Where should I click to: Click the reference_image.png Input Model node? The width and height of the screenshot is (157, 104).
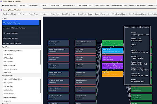coord(86,82)
